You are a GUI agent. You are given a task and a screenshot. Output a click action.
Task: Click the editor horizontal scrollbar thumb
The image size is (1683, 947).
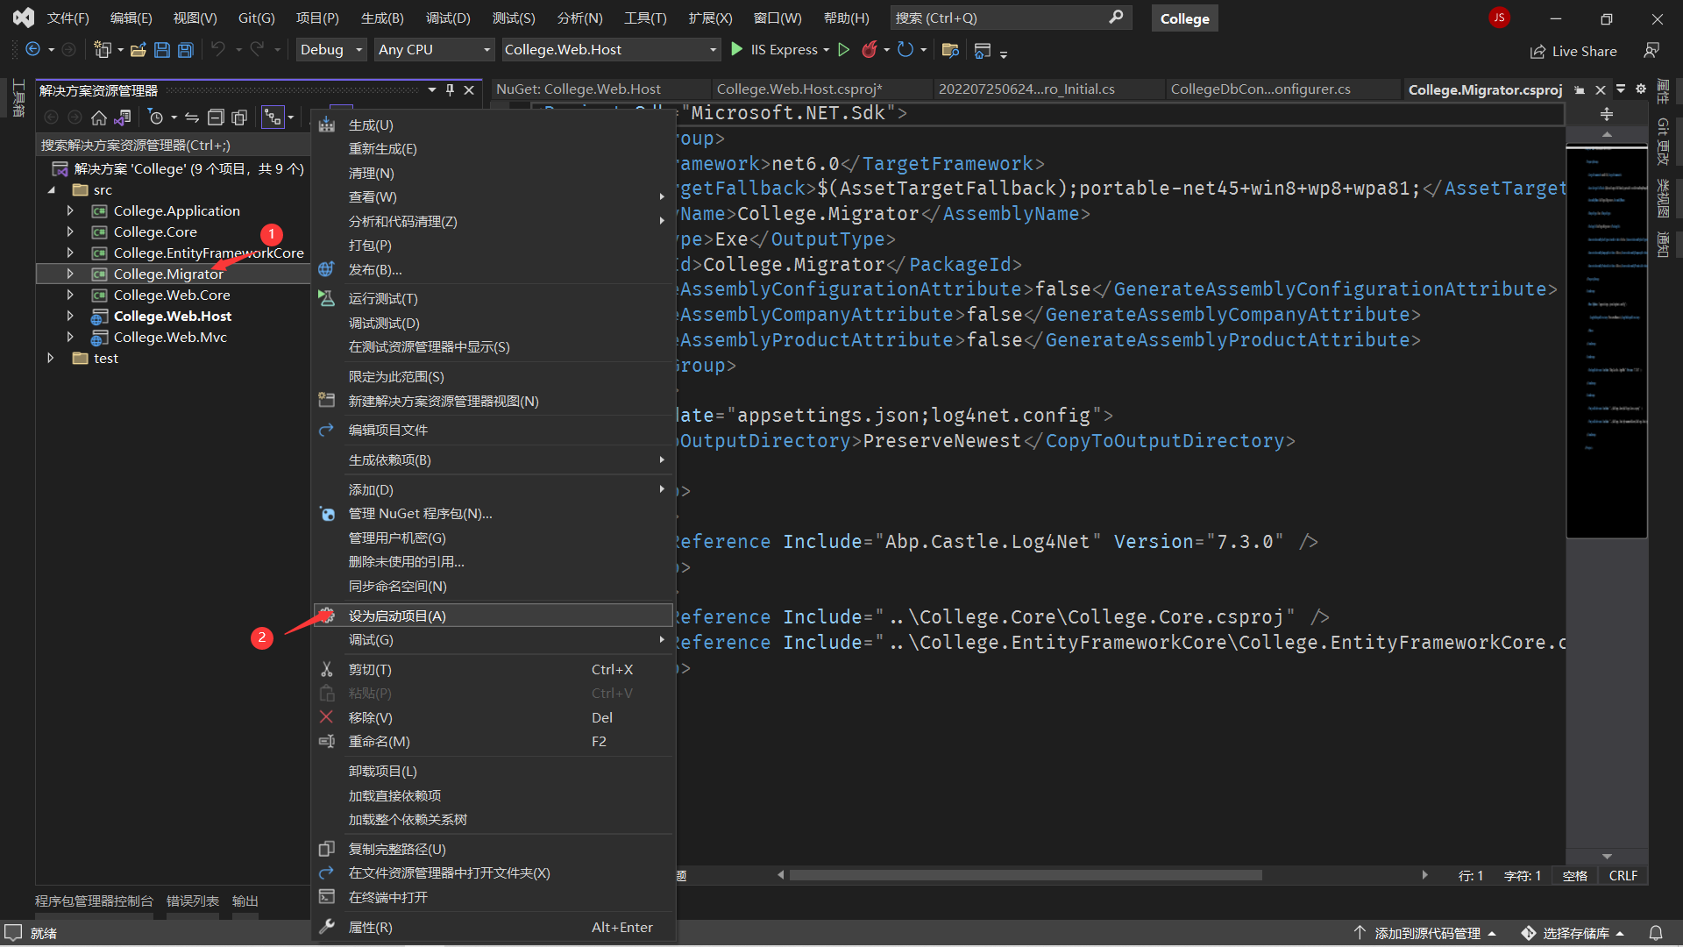tap(1026, 875)
